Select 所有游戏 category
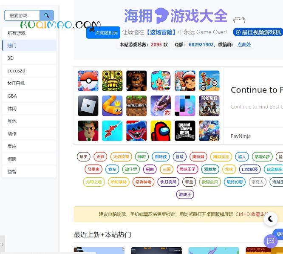The image size is (283, 254). (29, 33)
